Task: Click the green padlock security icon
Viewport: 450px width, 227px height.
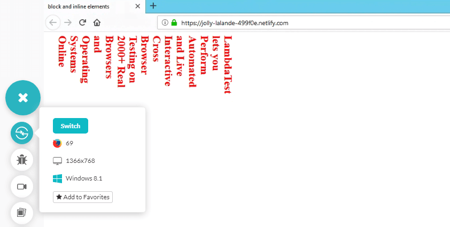Action: [x=174, y=22]
